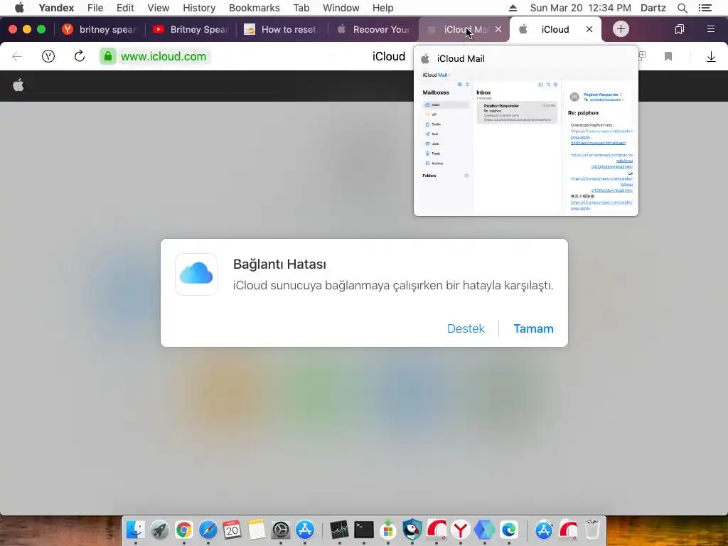Screen dimensions: 728x546
Task: Open Notification Center list icon
Action: point(705,8)
